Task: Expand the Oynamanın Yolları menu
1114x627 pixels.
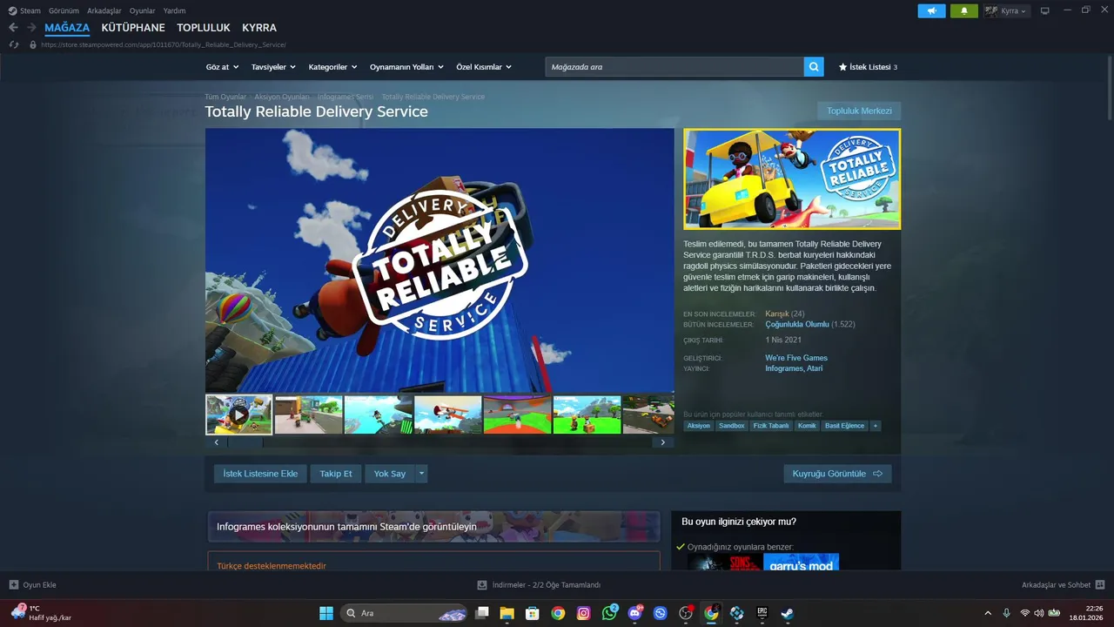Action: point(406,67)
